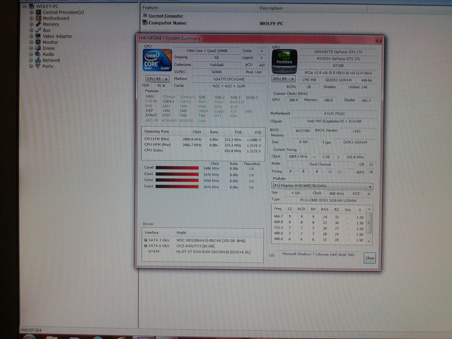Click the Monitor tree icon

[x=38, y=42]
